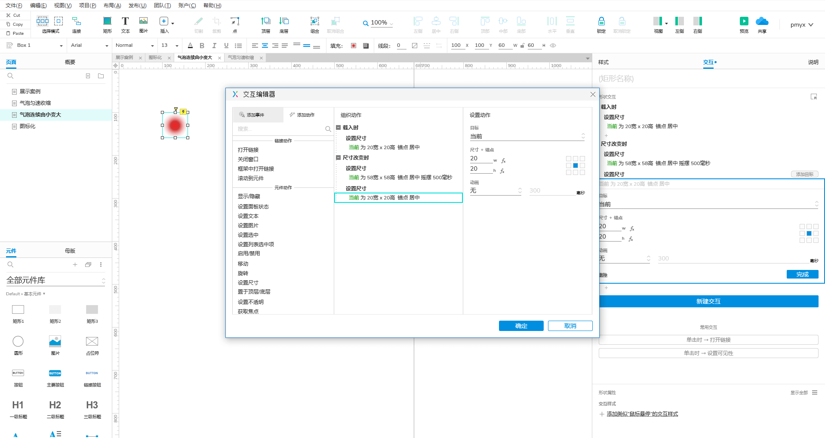
Task: Select the center anchor point square
Action: (x=575, y=165)
